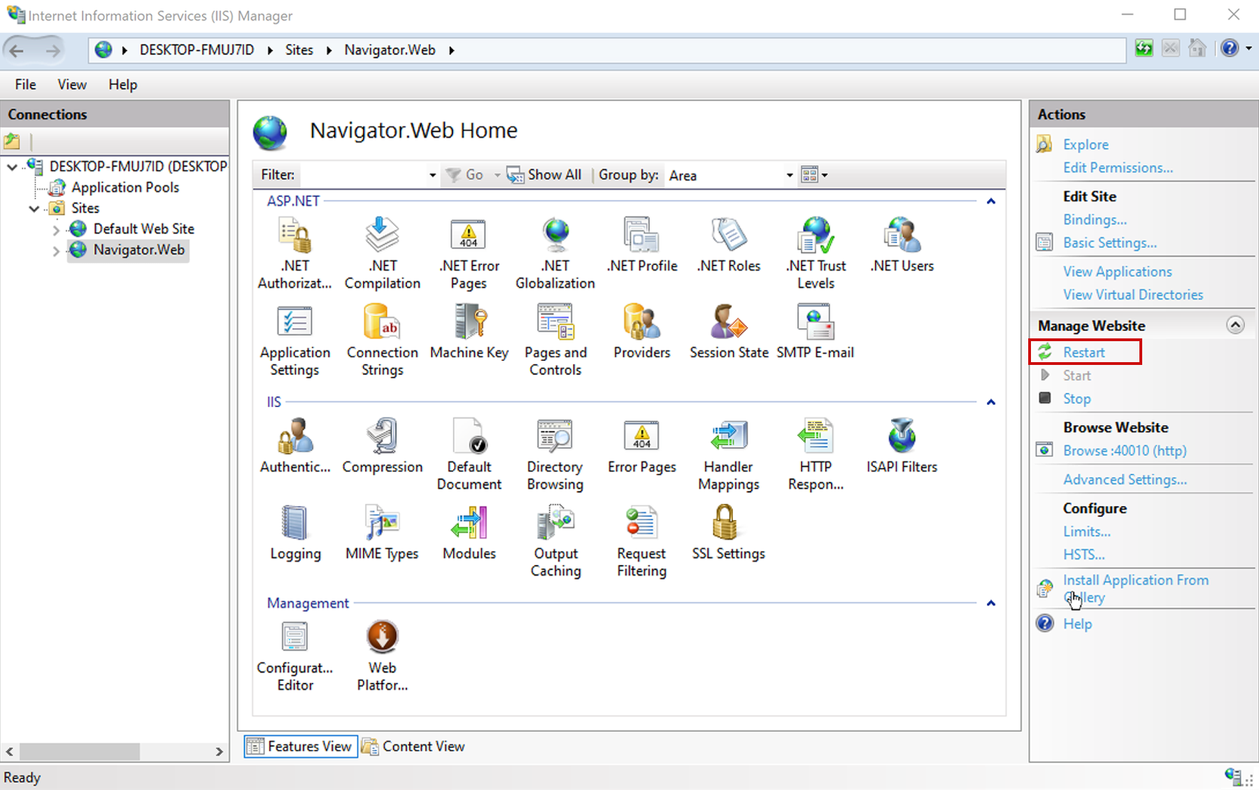
Task: Expand the Default Web Site node
Action: pos(56,229)
